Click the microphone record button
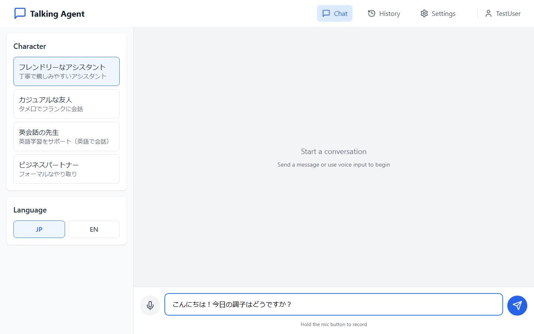The height and width of the screenshot is (334, 534). 150,306
